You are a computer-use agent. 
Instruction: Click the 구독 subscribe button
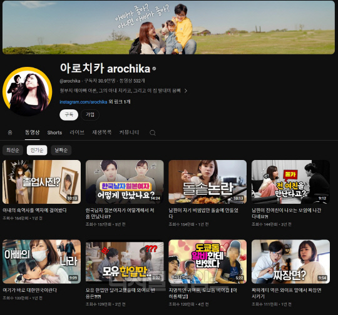69,115
